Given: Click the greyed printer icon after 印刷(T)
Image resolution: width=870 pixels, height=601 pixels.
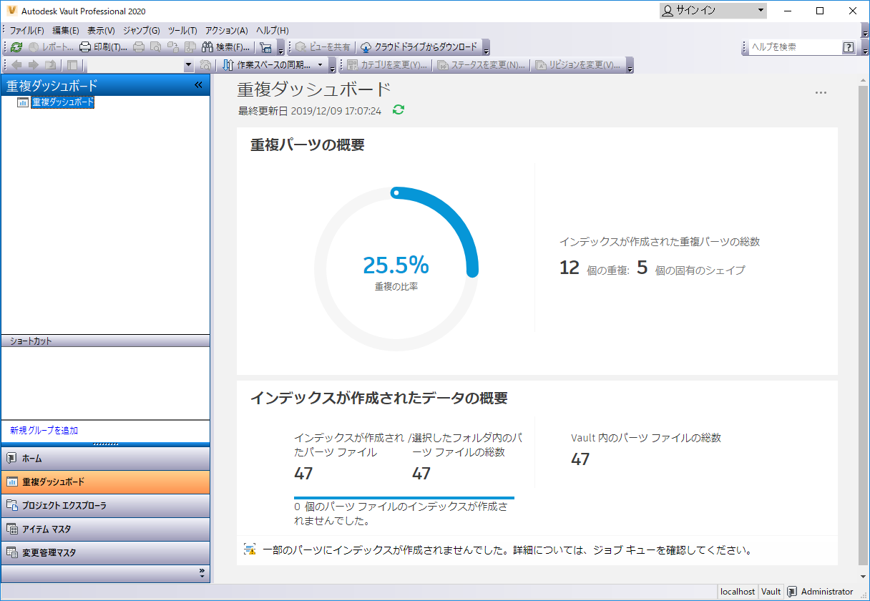Looking at the screenshot, I should pyautogui.click(x=139, y=47).
